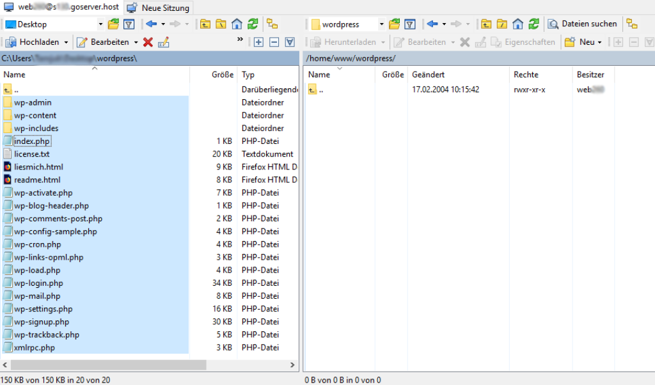Toggle the local directory tree icon

click(272, 24)
